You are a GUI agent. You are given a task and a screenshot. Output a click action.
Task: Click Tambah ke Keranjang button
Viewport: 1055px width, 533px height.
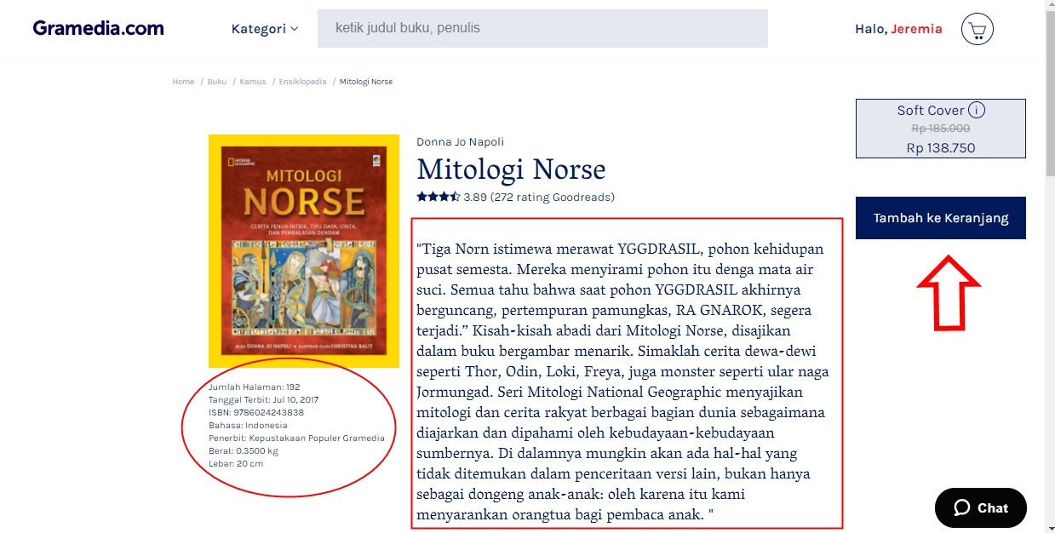coord(940,218)
